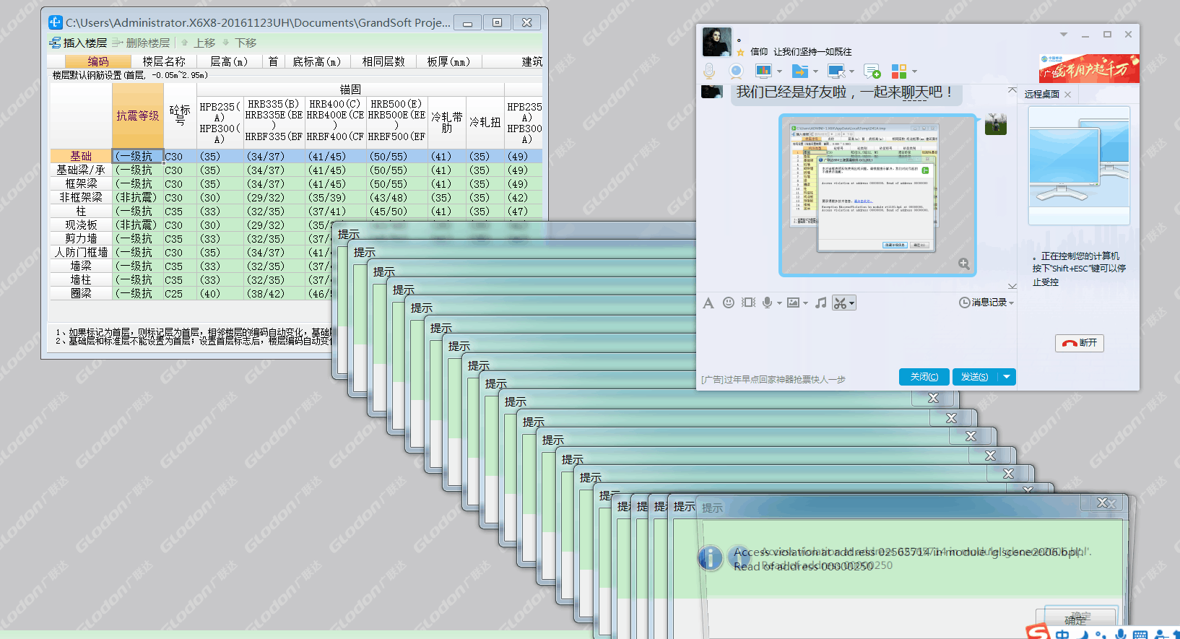This screenshot has height=639, width=1180.
Task: Start a voice call from the QQ toolbar
Action: click(x=709, y=71)
